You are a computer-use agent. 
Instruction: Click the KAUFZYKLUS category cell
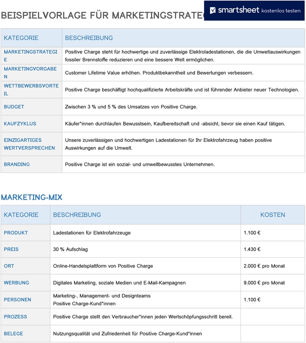(32, 123)
